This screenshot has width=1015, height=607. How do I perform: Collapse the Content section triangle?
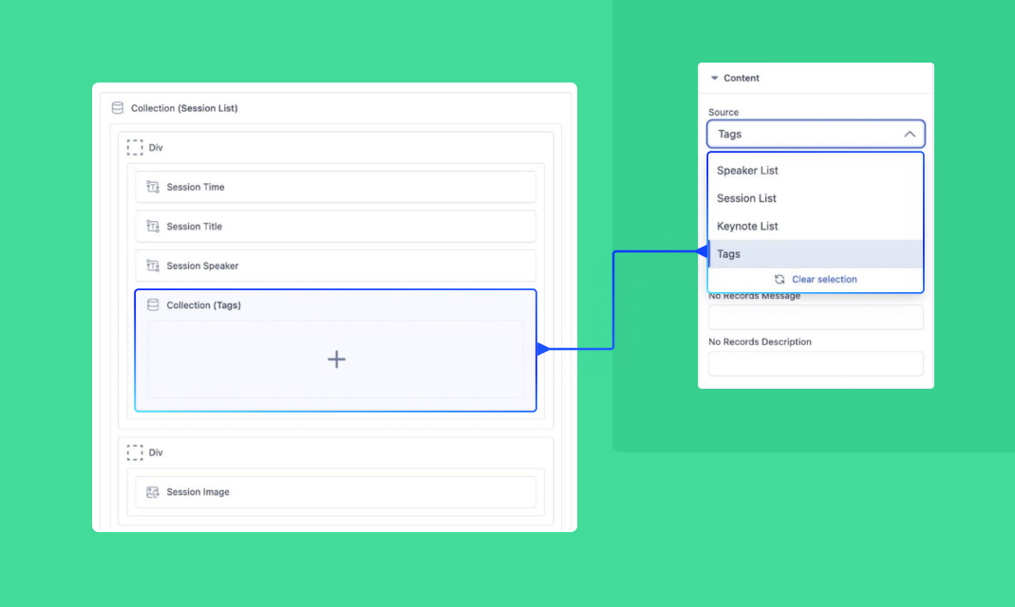pyautogui.click(x=714, y=79)
